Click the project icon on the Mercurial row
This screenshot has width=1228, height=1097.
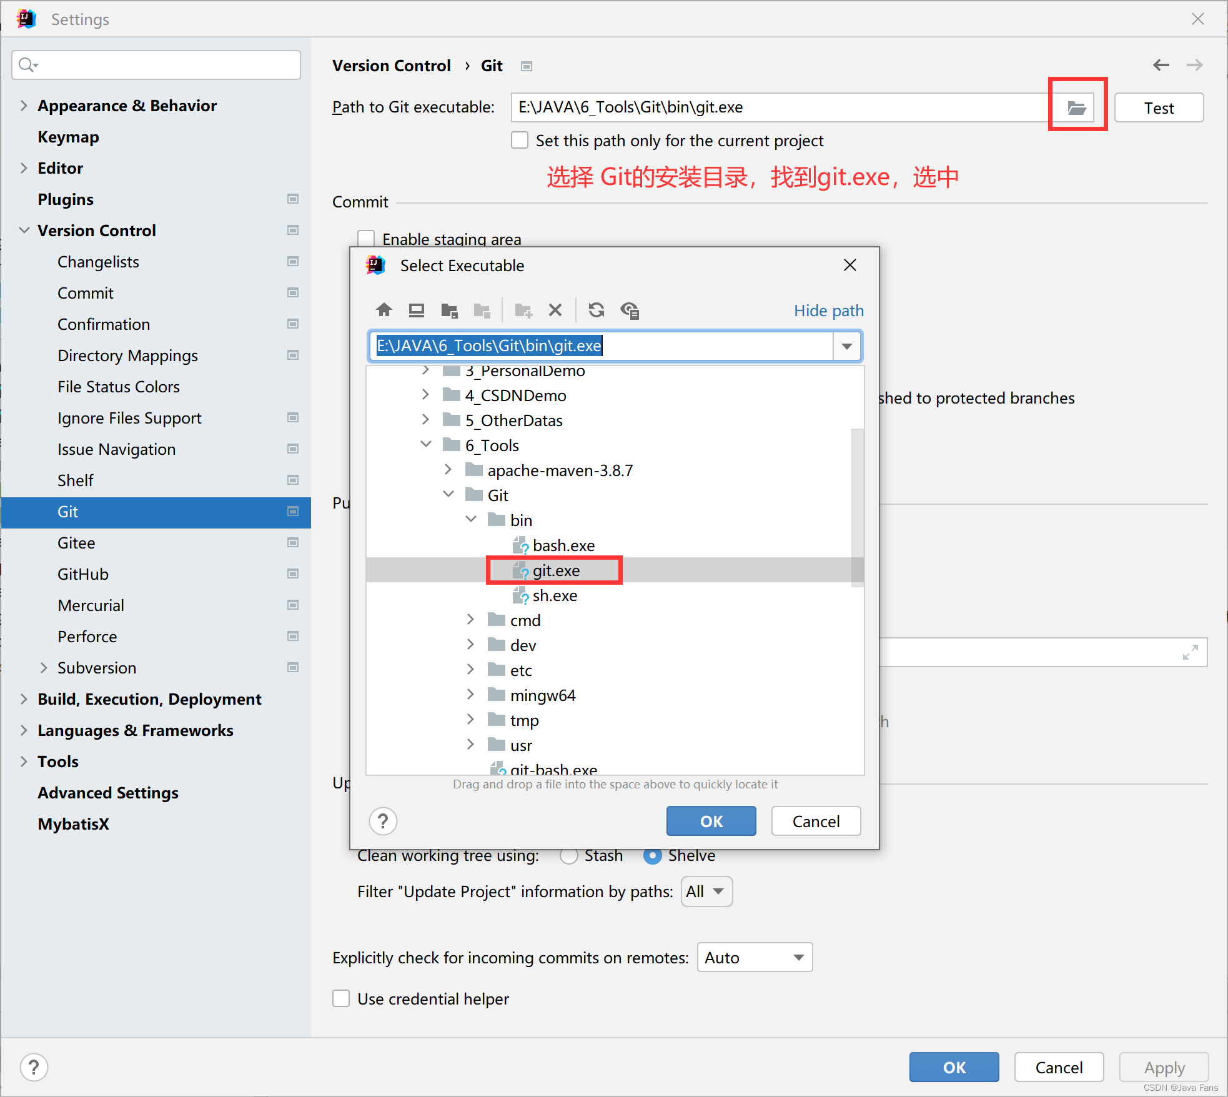pyautogui.click(x=292, y=605)
